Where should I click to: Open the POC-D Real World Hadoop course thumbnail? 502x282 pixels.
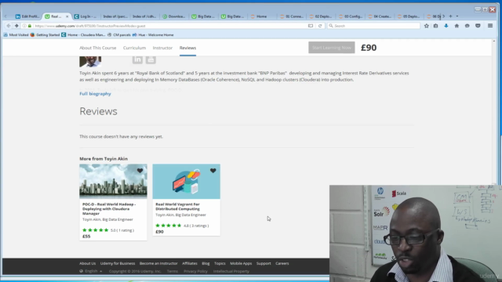point(113,181)
